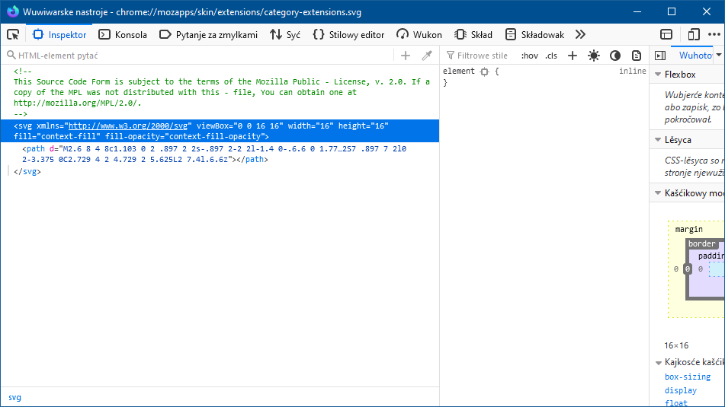Pick color with the eyedropper icon
Image resolution: width=725 pixels, height=407 pixels.
427,56
